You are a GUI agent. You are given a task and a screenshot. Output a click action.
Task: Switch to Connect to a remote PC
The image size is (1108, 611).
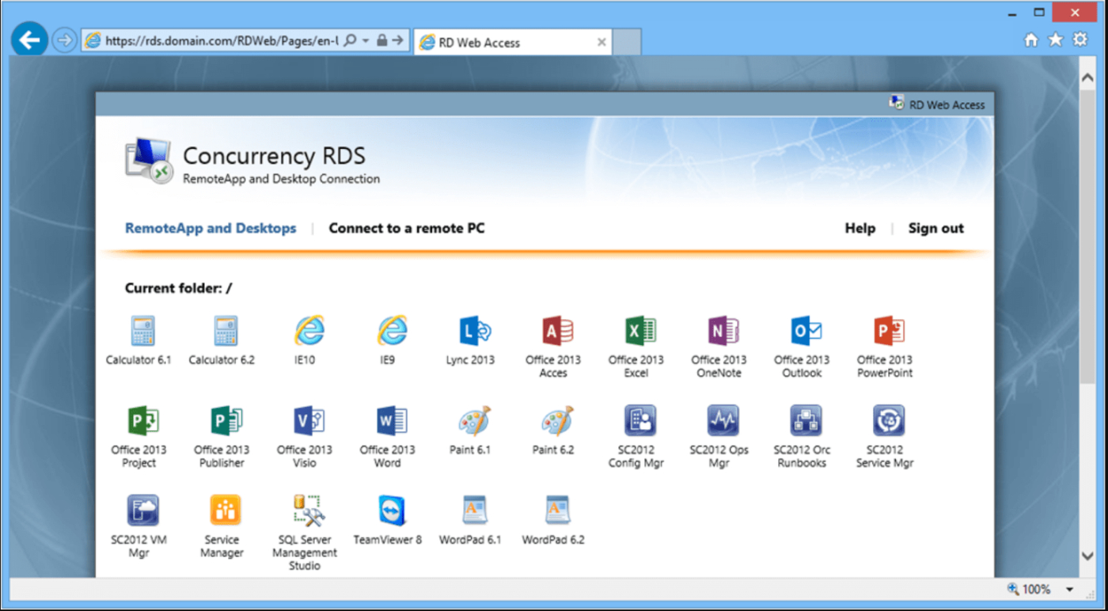(x=406, y=228)
